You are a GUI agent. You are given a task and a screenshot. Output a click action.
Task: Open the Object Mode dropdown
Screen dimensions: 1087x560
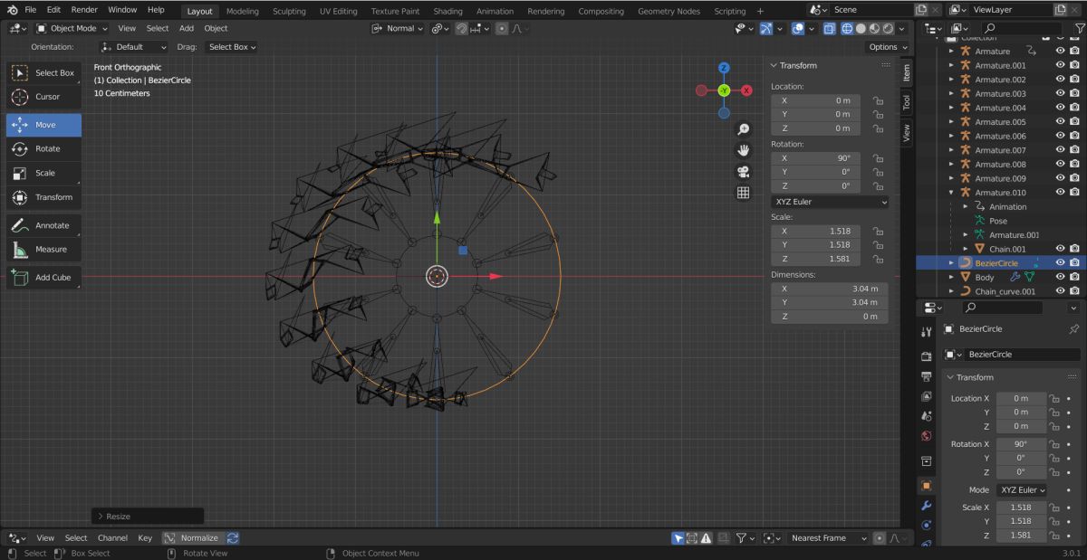[x=70, y=28]
